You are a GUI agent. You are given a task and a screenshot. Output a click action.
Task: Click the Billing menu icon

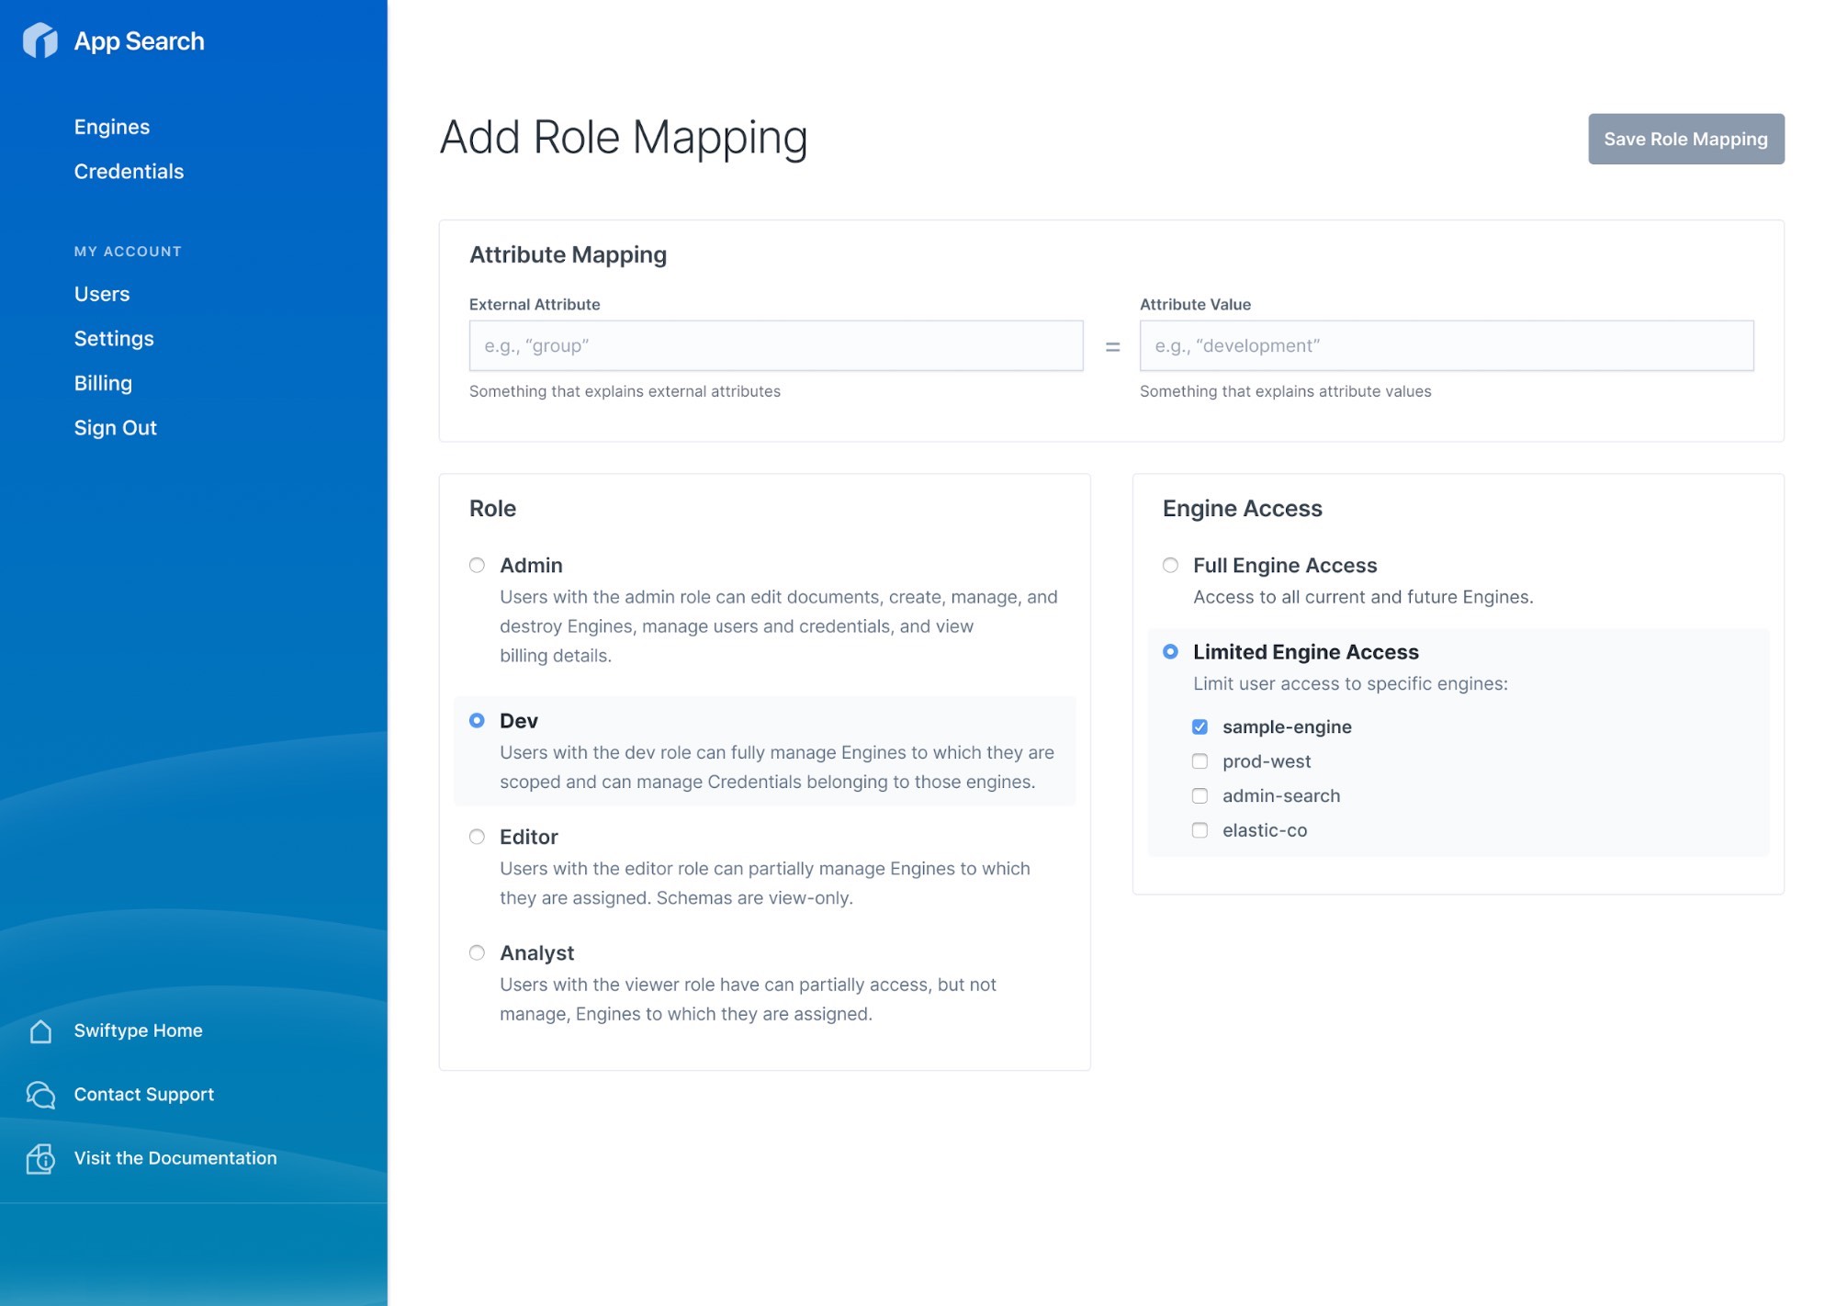pyautogui.click(x=103, y=383)
